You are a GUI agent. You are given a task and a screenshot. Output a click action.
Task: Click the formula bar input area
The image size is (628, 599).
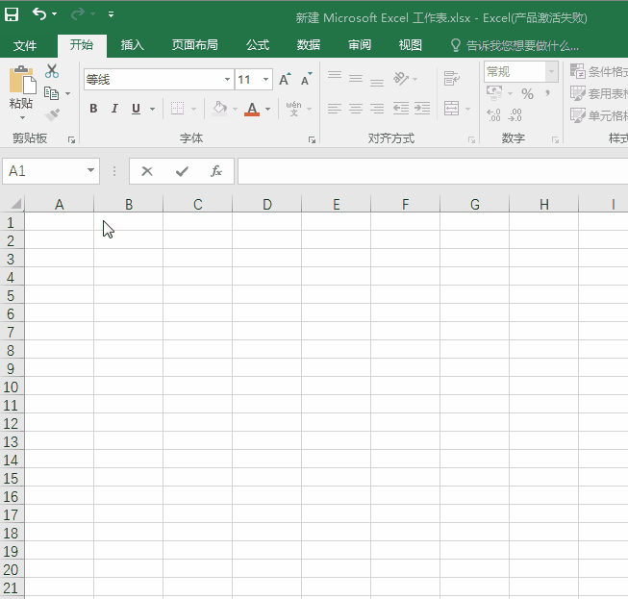pyautogui.click(x=433, y=171)
